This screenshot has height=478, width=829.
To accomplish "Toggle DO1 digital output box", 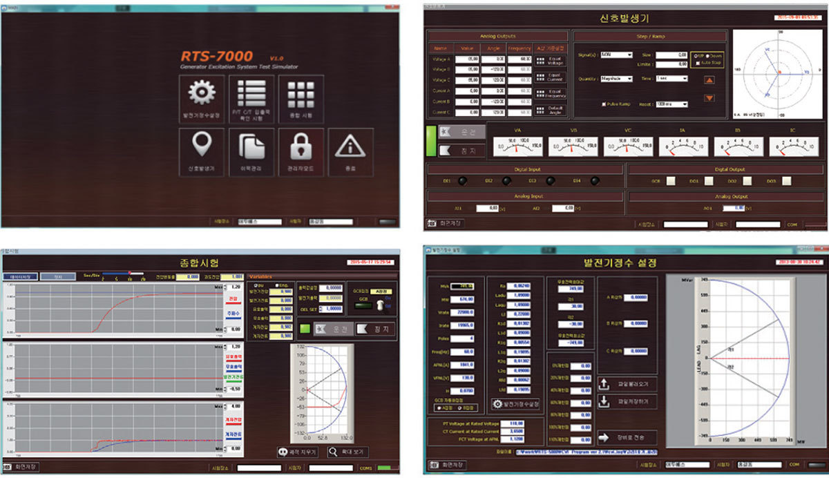I will 709,181.
